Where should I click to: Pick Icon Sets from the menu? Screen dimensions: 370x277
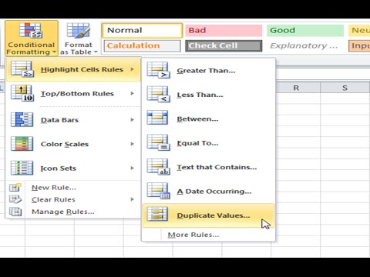pyautogui.click(x=73, y=168)
